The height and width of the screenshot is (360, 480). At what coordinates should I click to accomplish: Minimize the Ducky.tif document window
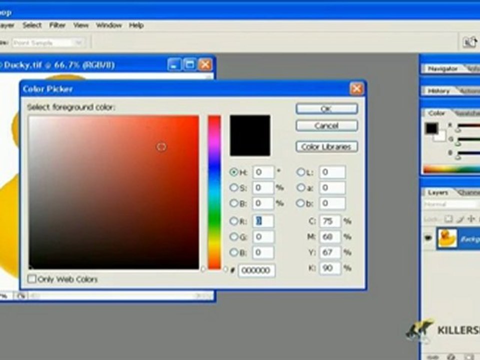click(174, 64)
